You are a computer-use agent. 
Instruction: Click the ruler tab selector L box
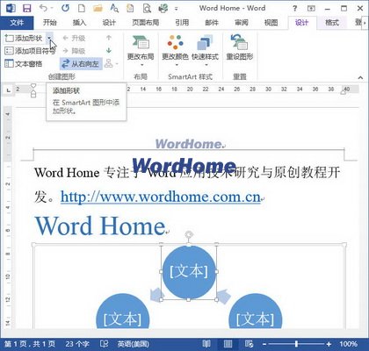[x=9, y=90]
